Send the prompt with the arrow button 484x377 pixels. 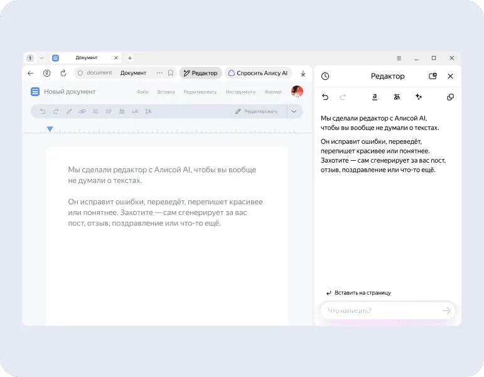[x=446, y=310]
